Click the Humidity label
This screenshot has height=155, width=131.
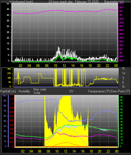click(x=24, y=91)
